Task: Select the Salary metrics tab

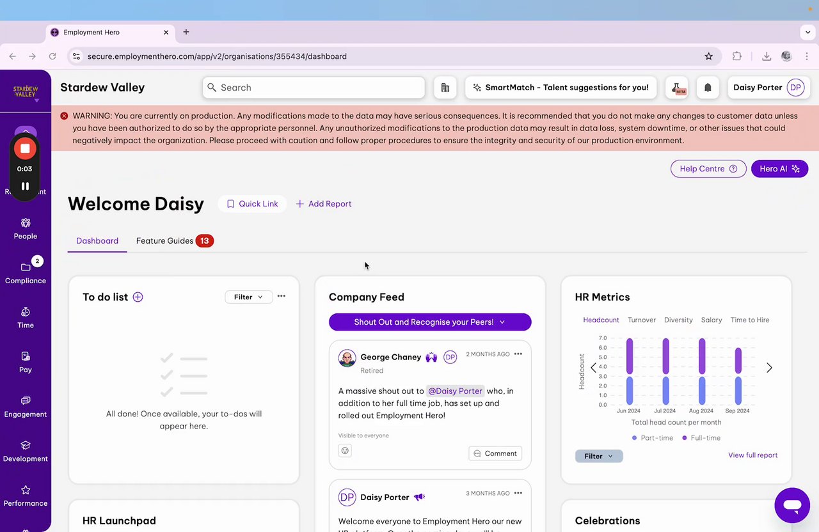Action: [x=712, y=320]
